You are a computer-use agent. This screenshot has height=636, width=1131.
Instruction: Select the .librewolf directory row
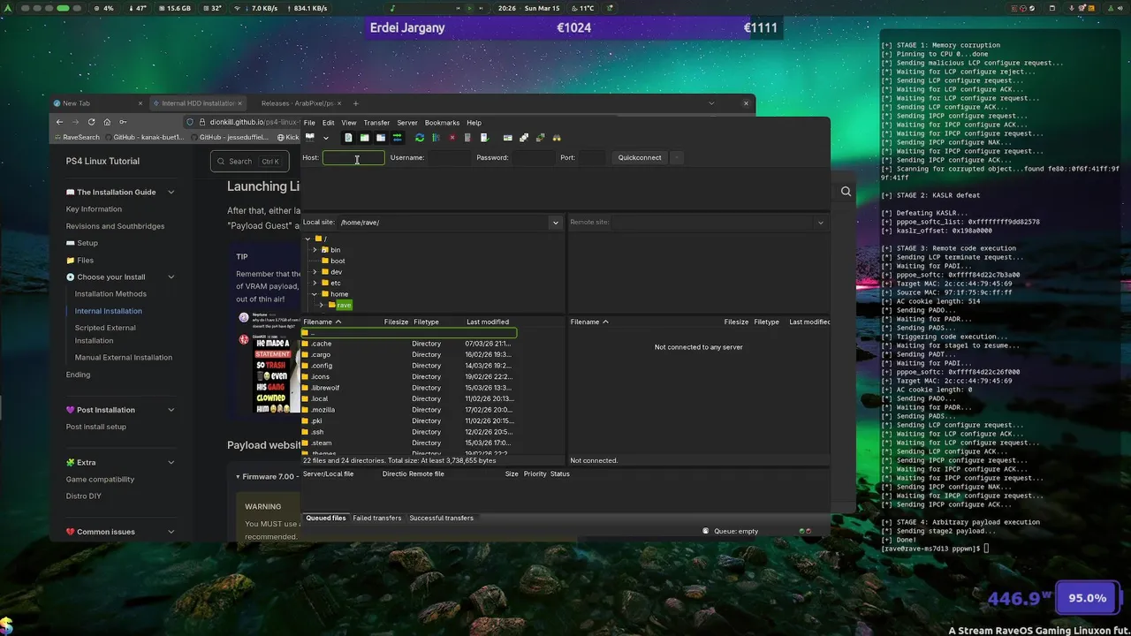[409, 388]
